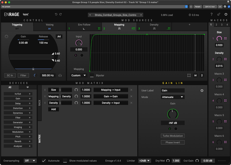Click the undo arrow icon

(x=56, y=14)
